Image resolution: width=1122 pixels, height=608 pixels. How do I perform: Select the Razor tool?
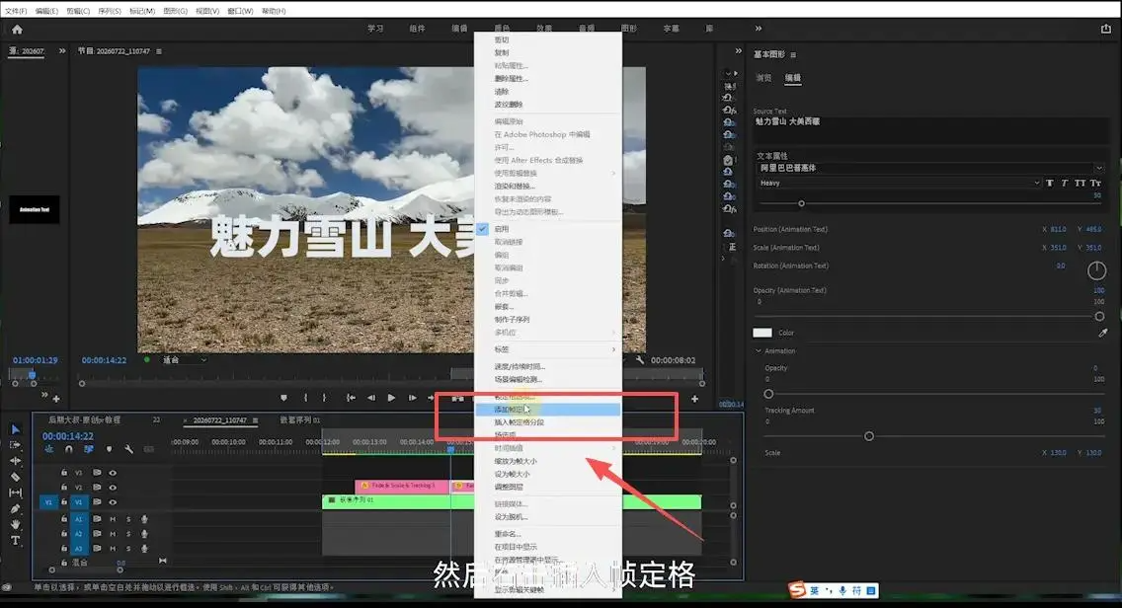click(16, 477)
